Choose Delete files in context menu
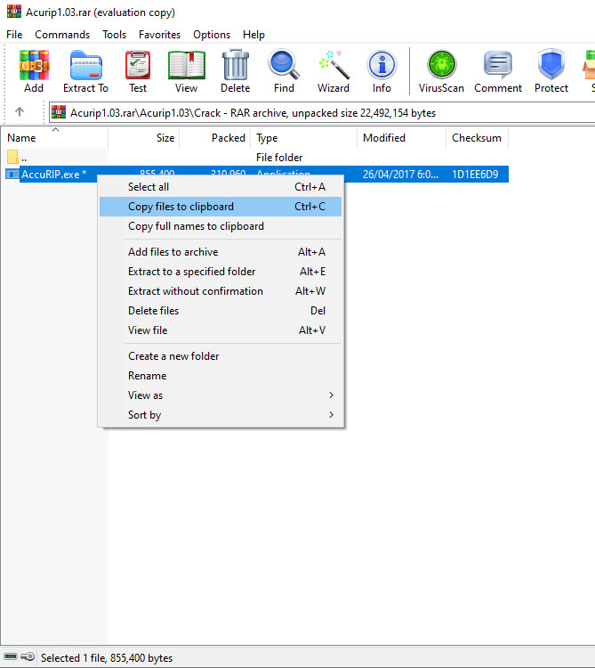 point(221,311)
